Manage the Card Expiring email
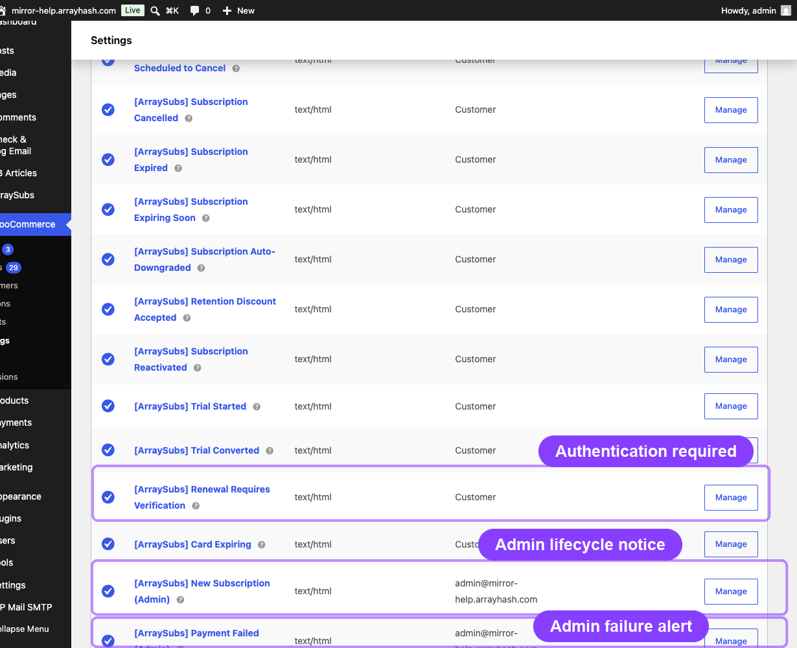 731,544
